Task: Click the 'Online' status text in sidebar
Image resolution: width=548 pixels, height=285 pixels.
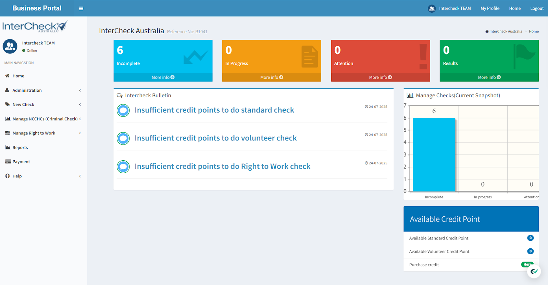Action: point(32,51)
